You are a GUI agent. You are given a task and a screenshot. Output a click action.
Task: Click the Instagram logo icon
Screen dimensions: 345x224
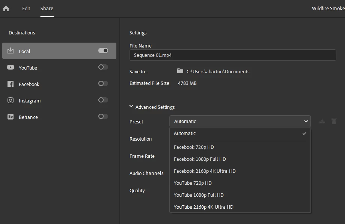pos(11,100)
